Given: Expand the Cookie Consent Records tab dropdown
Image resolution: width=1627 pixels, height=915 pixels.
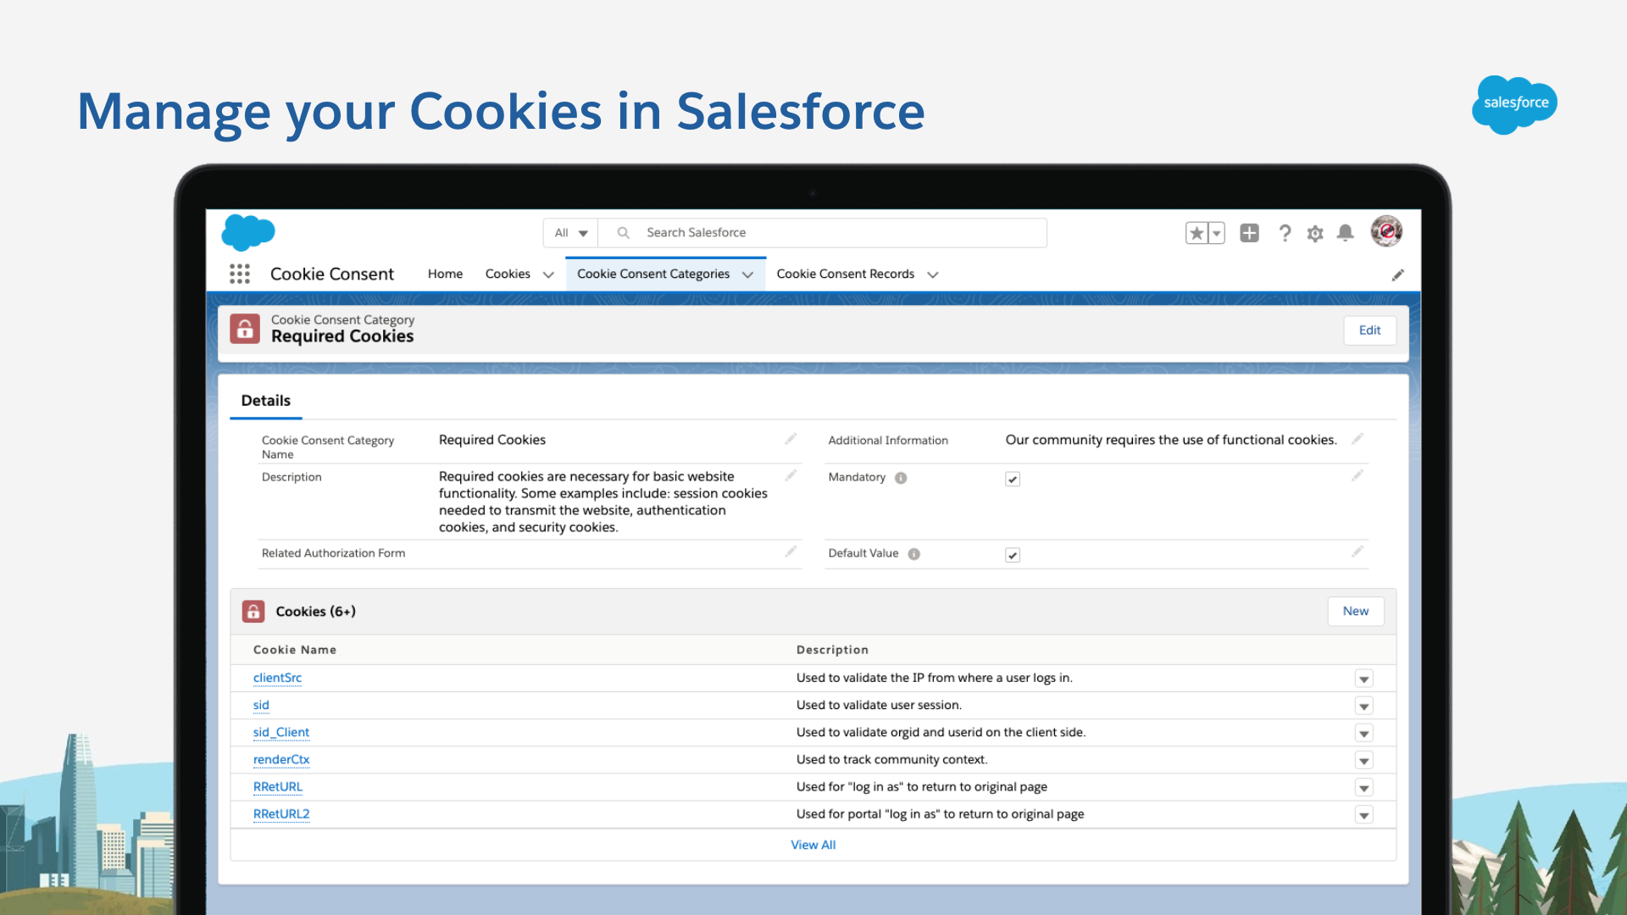Looking at the screenshot, I should pyautogui.click(x=932, y=274).
